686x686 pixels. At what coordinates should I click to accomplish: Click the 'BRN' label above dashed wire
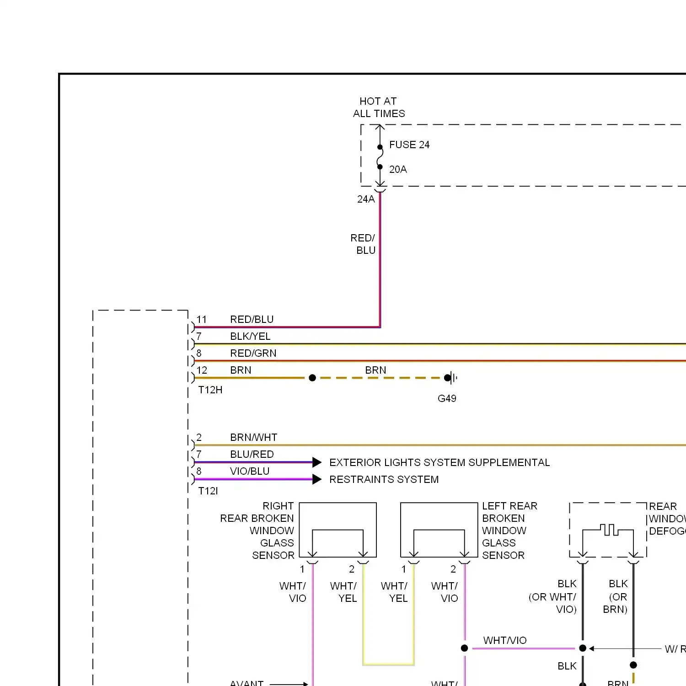[375, 370]
